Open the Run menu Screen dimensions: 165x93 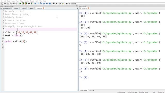pos(18,1)
